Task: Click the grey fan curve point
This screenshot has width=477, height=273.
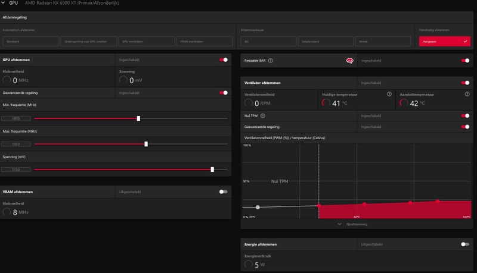Action: 258,207
